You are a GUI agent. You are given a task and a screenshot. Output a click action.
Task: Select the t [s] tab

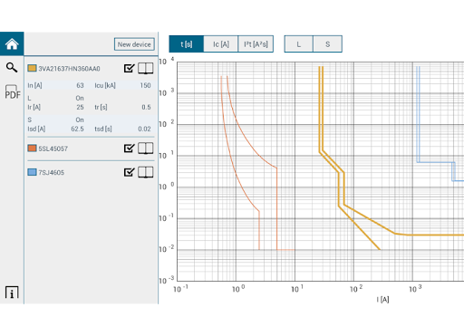pos(187,44)
